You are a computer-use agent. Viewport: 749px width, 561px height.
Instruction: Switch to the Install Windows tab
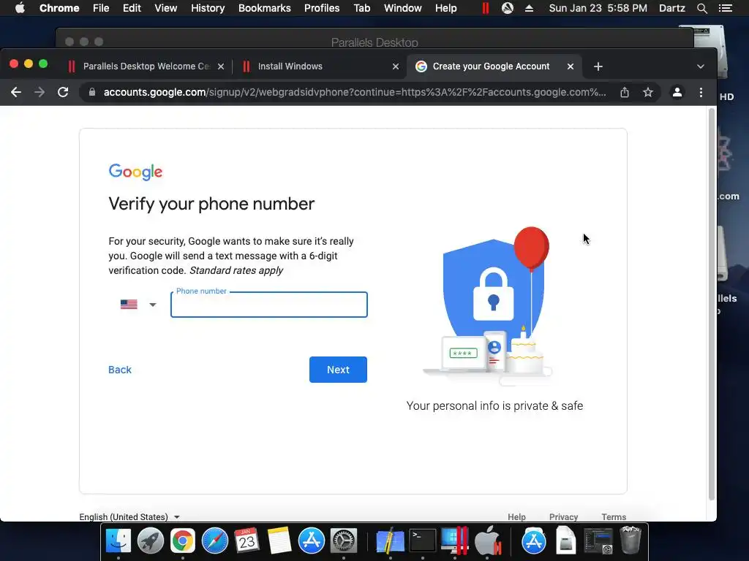click(320, 66)
